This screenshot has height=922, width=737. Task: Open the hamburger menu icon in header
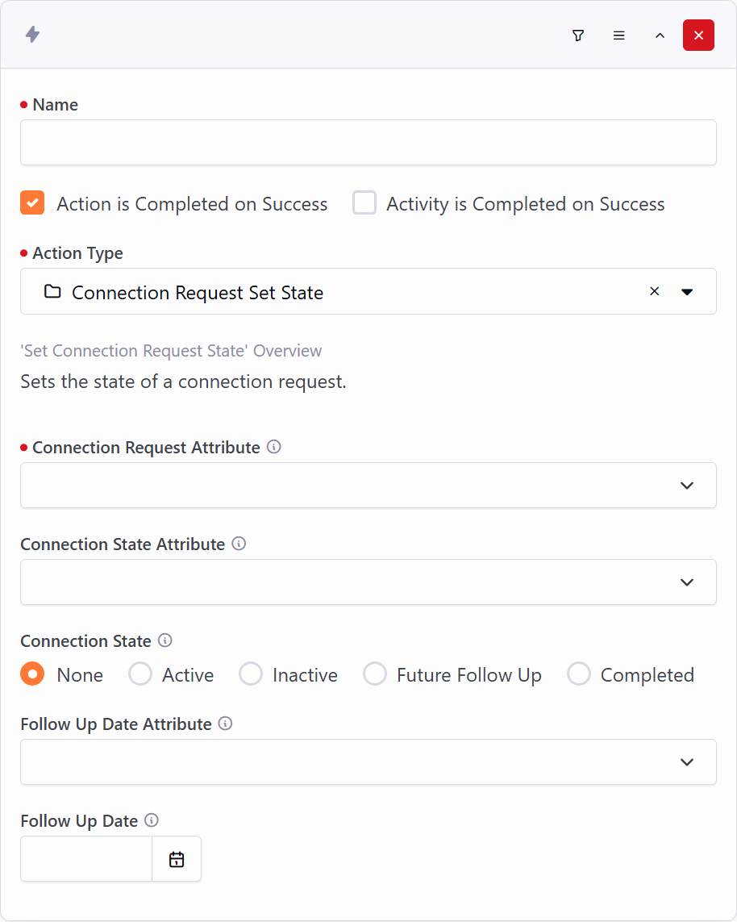[619, 35]
